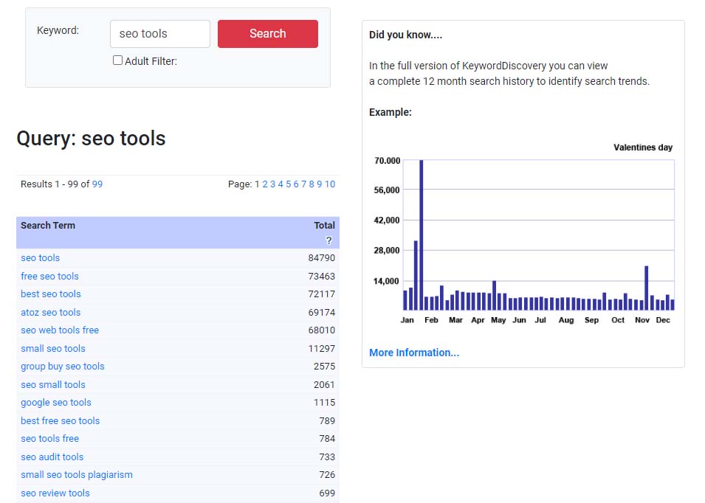Screen dimensions: 705x503
Task: Go to results page 2
Action: (265, 184)
